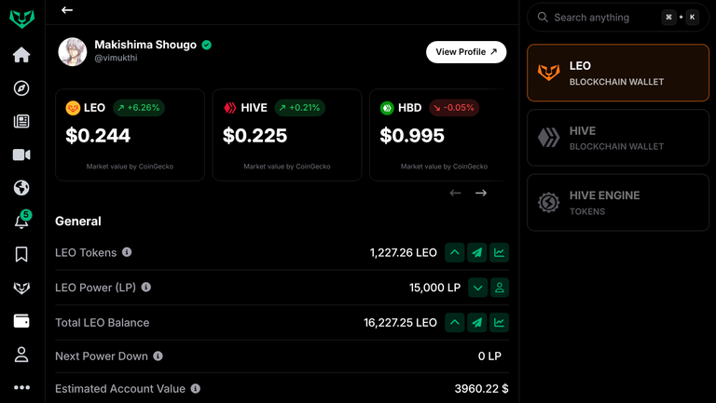The height and width of the screenshot is (403, 716).
Task: Click the @vimukthi username
Action: (116, 58)
